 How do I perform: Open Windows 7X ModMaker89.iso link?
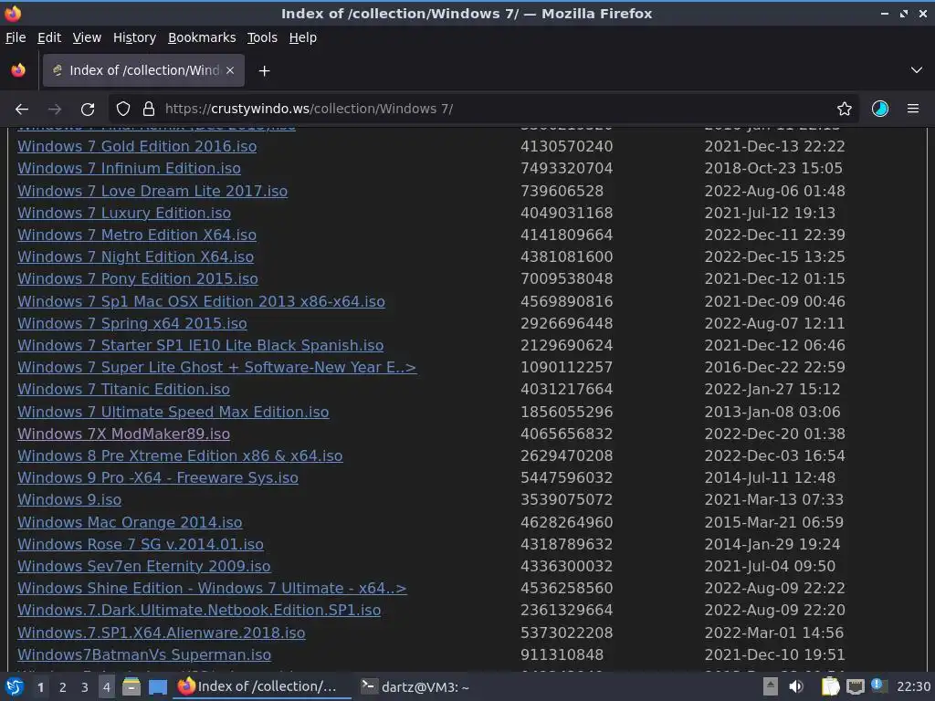pyautogui.click(x=123, y=434)
